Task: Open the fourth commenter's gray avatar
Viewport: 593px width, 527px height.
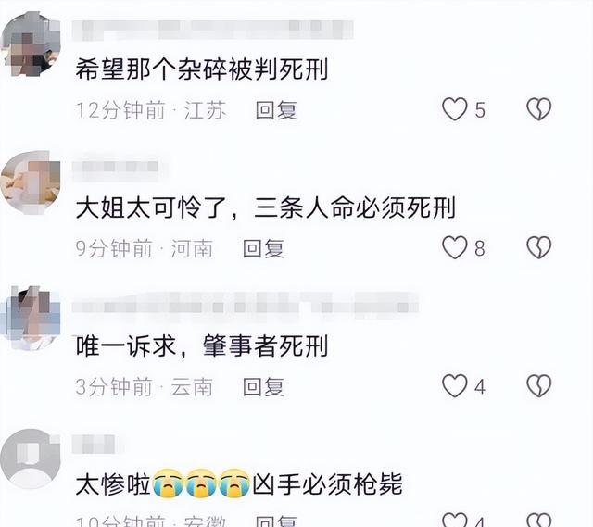Action: [31, 458]
